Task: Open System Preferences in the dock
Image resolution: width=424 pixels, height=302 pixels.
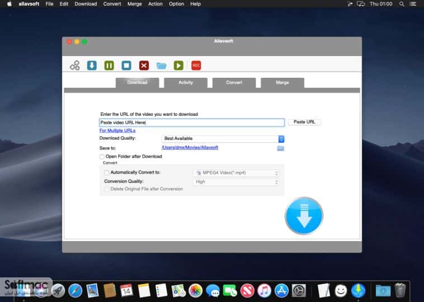Action: coord(299,291)
